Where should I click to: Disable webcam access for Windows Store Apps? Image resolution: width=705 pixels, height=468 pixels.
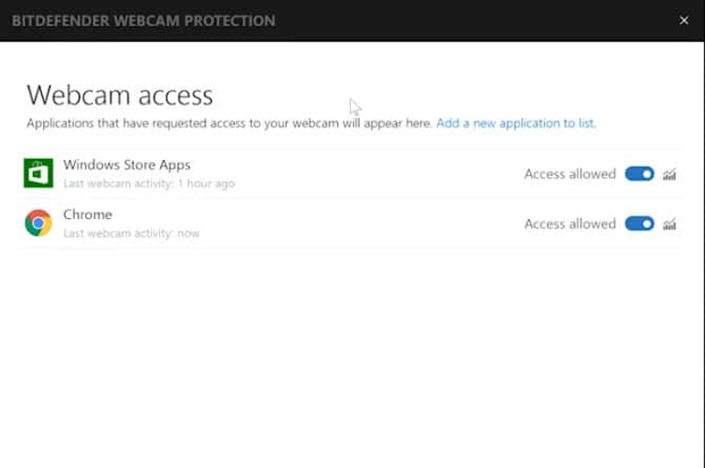[639, 174]
